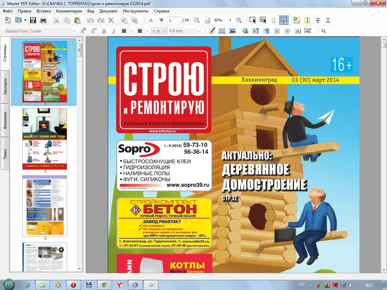Undo last action with the curved arrow
Viewport: 387px width, 290px height.
click(90, 20)
